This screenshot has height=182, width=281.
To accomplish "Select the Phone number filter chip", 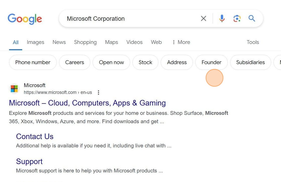I will click(33, 62).
